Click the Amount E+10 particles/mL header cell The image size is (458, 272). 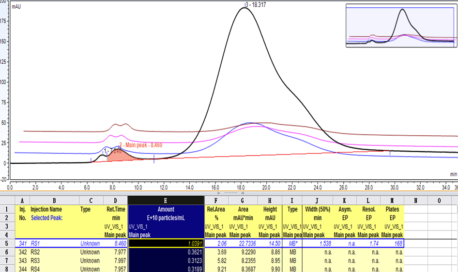(166, 214)
